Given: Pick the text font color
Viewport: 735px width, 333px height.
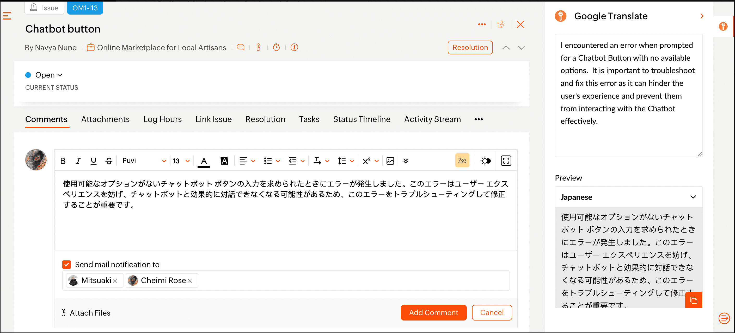Looking at the screenshot, I should click(x=204, y=161).
